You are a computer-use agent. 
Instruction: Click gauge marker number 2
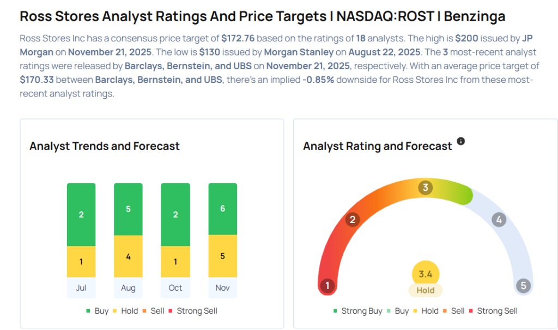coord(353,219)
